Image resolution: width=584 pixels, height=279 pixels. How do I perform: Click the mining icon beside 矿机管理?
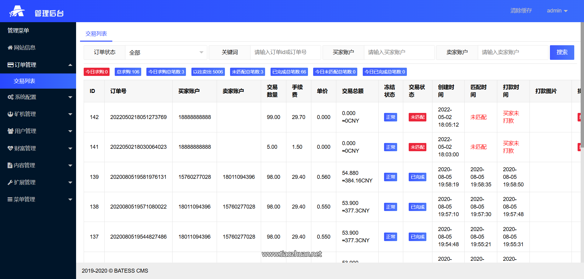pos(10,114)
